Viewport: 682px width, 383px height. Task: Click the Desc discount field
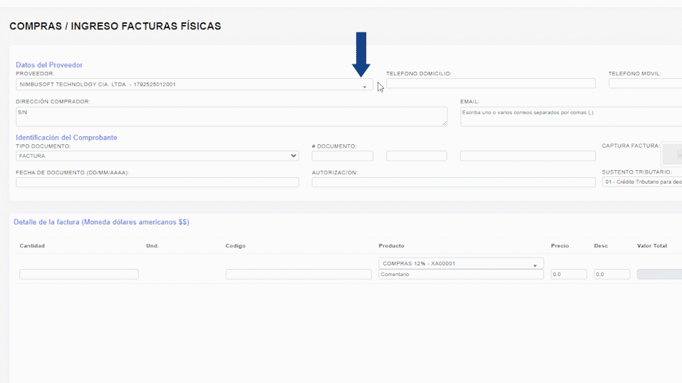[x=612, y=274]
